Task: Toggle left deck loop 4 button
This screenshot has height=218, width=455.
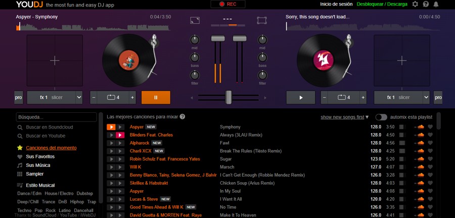Action: coord(113,98)
